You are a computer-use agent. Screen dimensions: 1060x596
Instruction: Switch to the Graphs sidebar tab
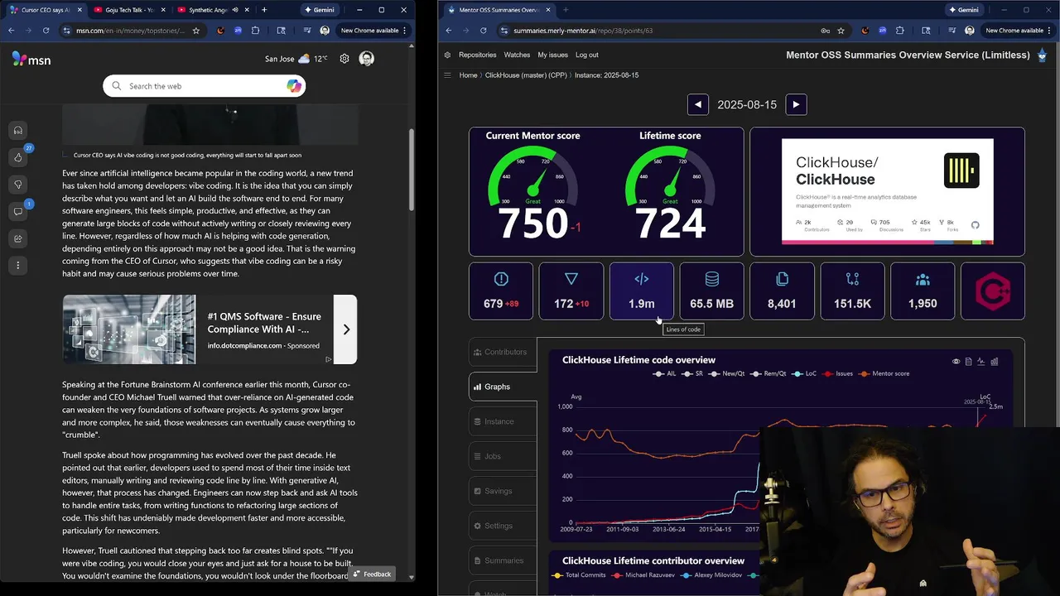tap(503, 387)
